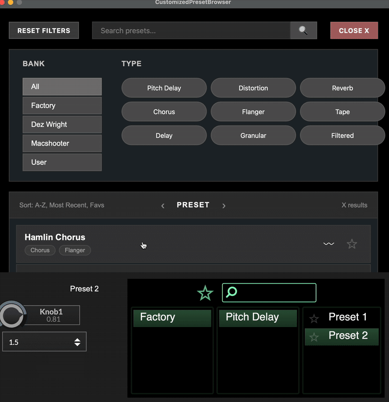
Task: Select the Dez Wright bank
Action: pos(62,125)
